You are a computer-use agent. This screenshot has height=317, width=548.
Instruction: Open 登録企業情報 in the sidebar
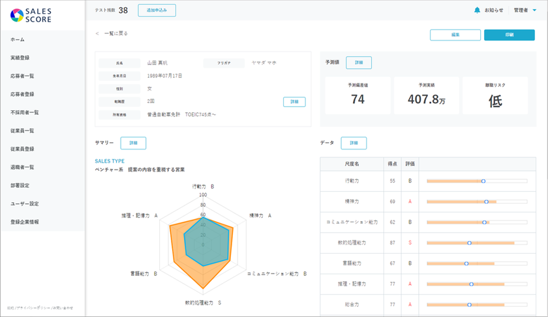click(x=25, y=222)
